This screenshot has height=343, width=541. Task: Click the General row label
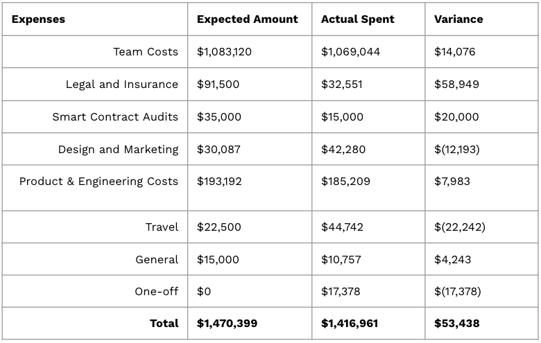point(157,260)
